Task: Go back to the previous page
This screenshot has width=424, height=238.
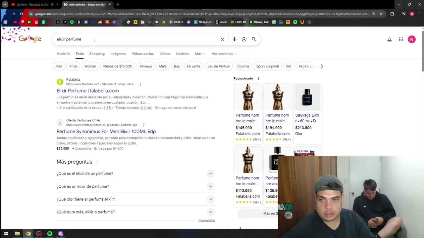Action: [5, 14]
